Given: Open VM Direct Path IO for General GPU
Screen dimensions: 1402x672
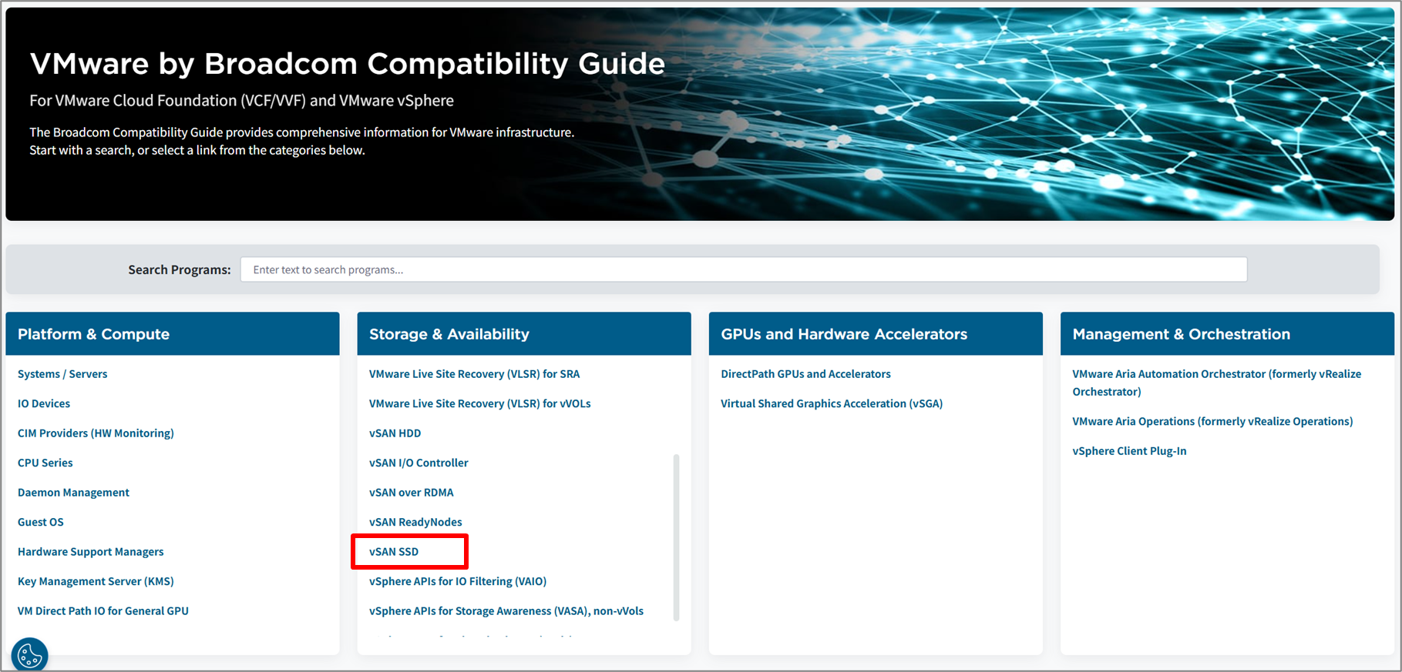Looking at the screenshot, I should (103, 611).
